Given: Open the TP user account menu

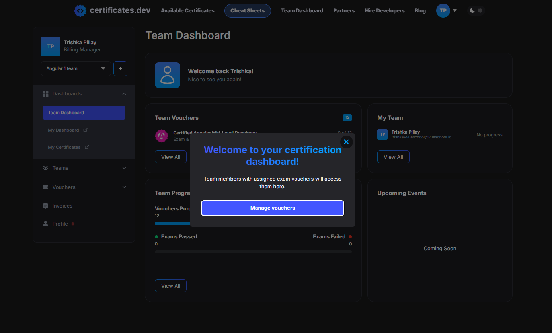Looking at the screenshot, I should tap(447, 11).
